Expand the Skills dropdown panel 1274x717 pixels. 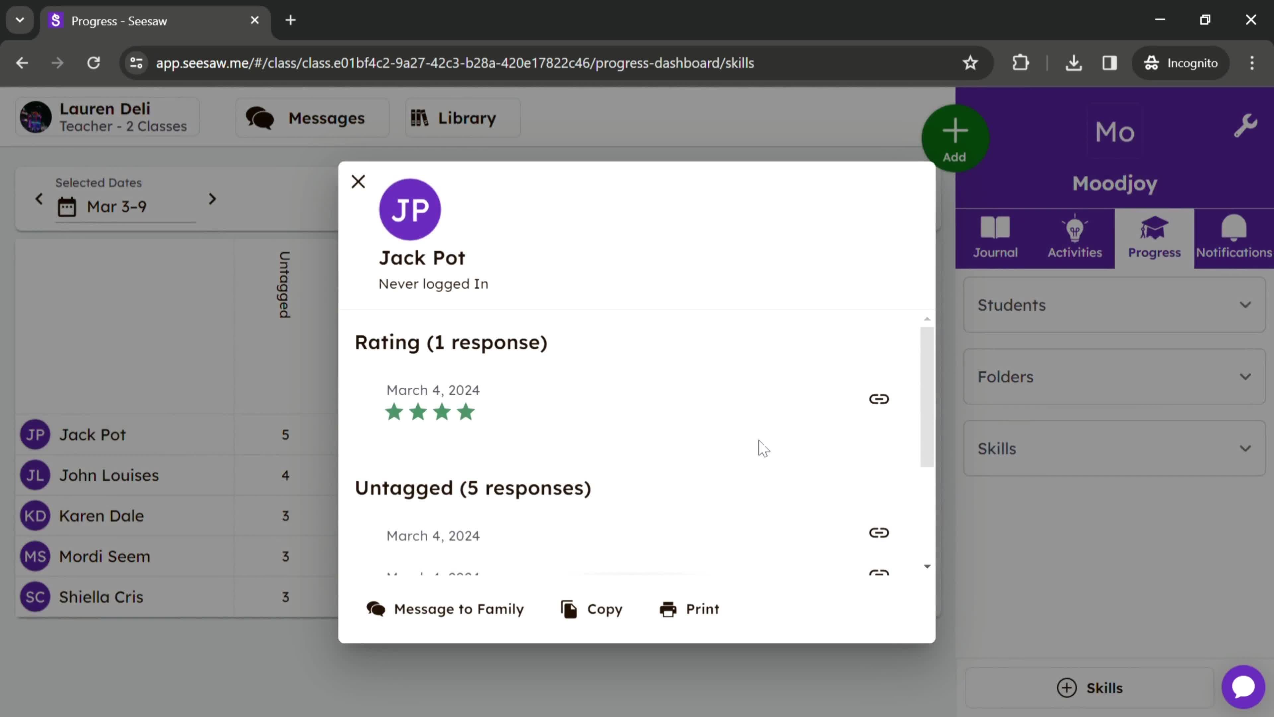[x=1114, y=448]
